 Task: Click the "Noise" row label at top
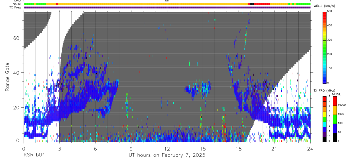click(17, 4)
